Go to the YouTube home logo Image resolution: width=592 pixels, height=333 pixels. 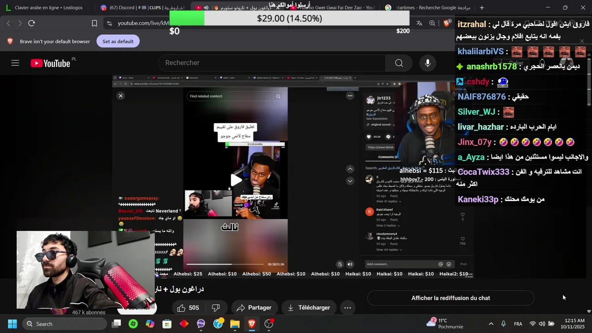[x=50, y=63]
